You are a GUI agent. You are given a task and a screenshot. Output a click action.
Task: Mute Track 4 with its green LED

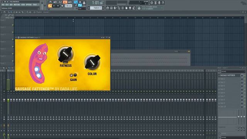tap(13, 46)
